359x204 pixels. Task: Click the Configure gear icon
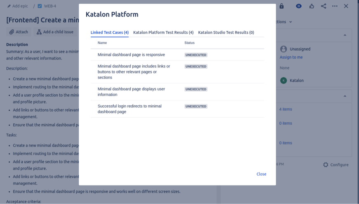(326, 165)
